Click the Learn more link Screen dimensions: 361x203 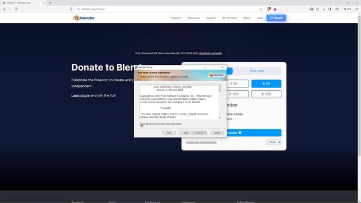[80, 95]
